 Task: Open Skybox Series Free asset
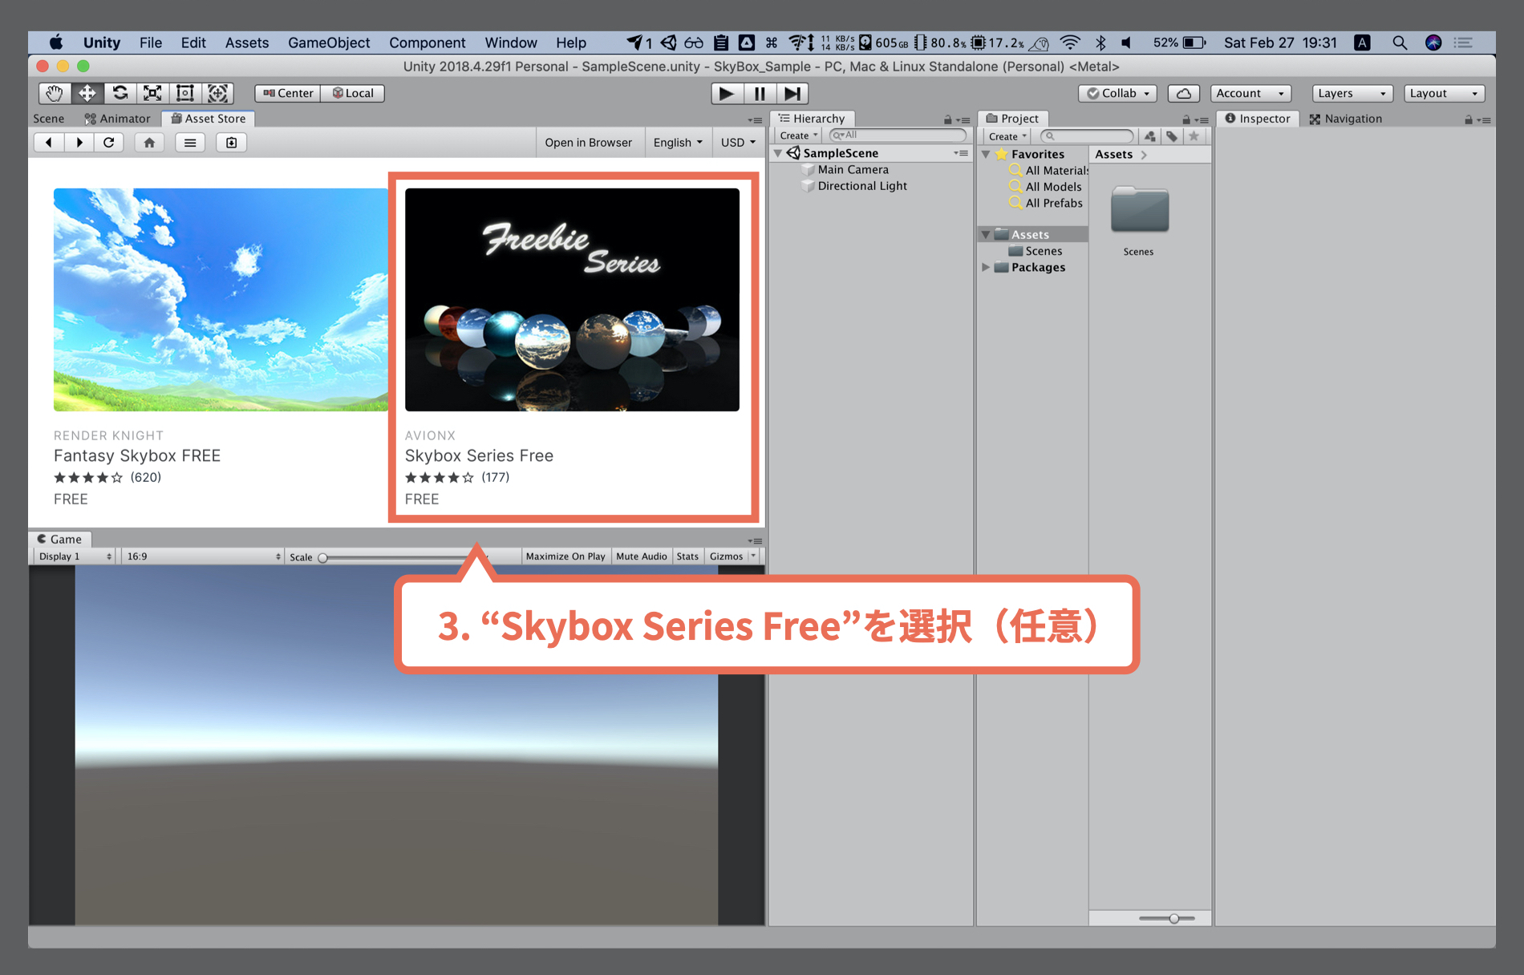click(x=572, y=347)
